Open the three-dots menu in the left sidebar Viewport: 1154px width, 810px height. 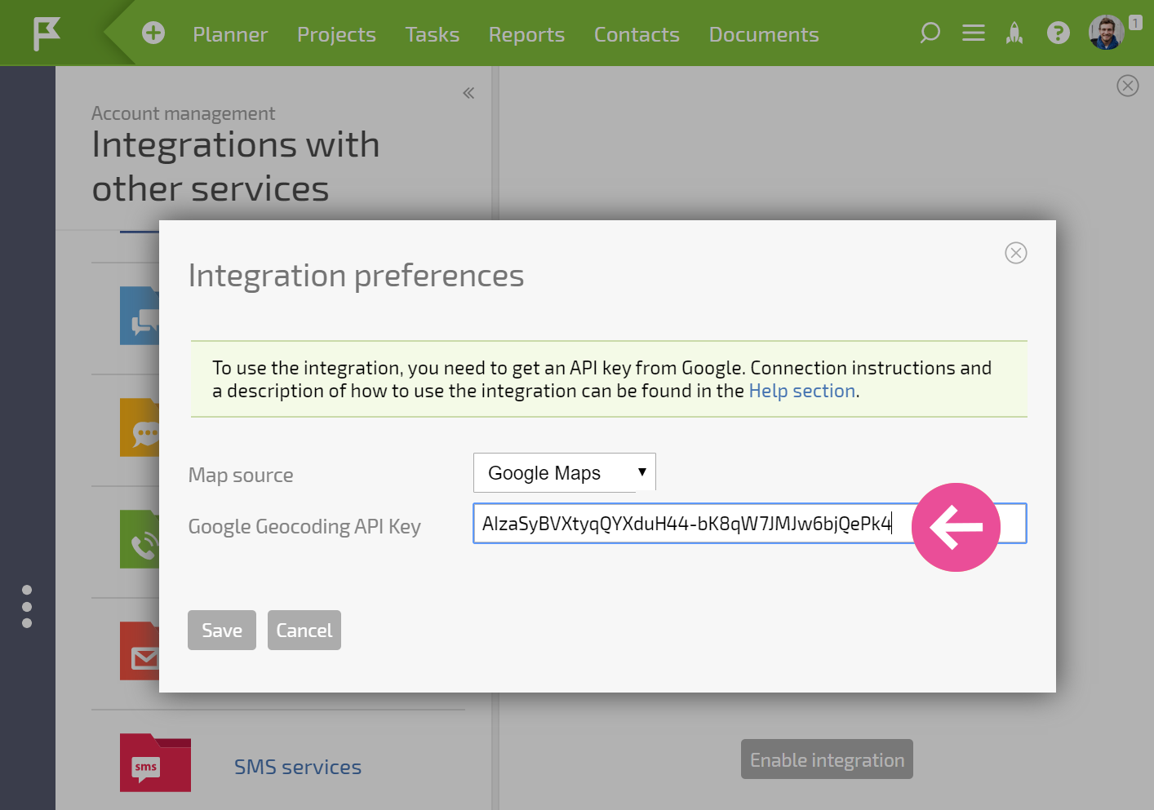pos(27,606)
